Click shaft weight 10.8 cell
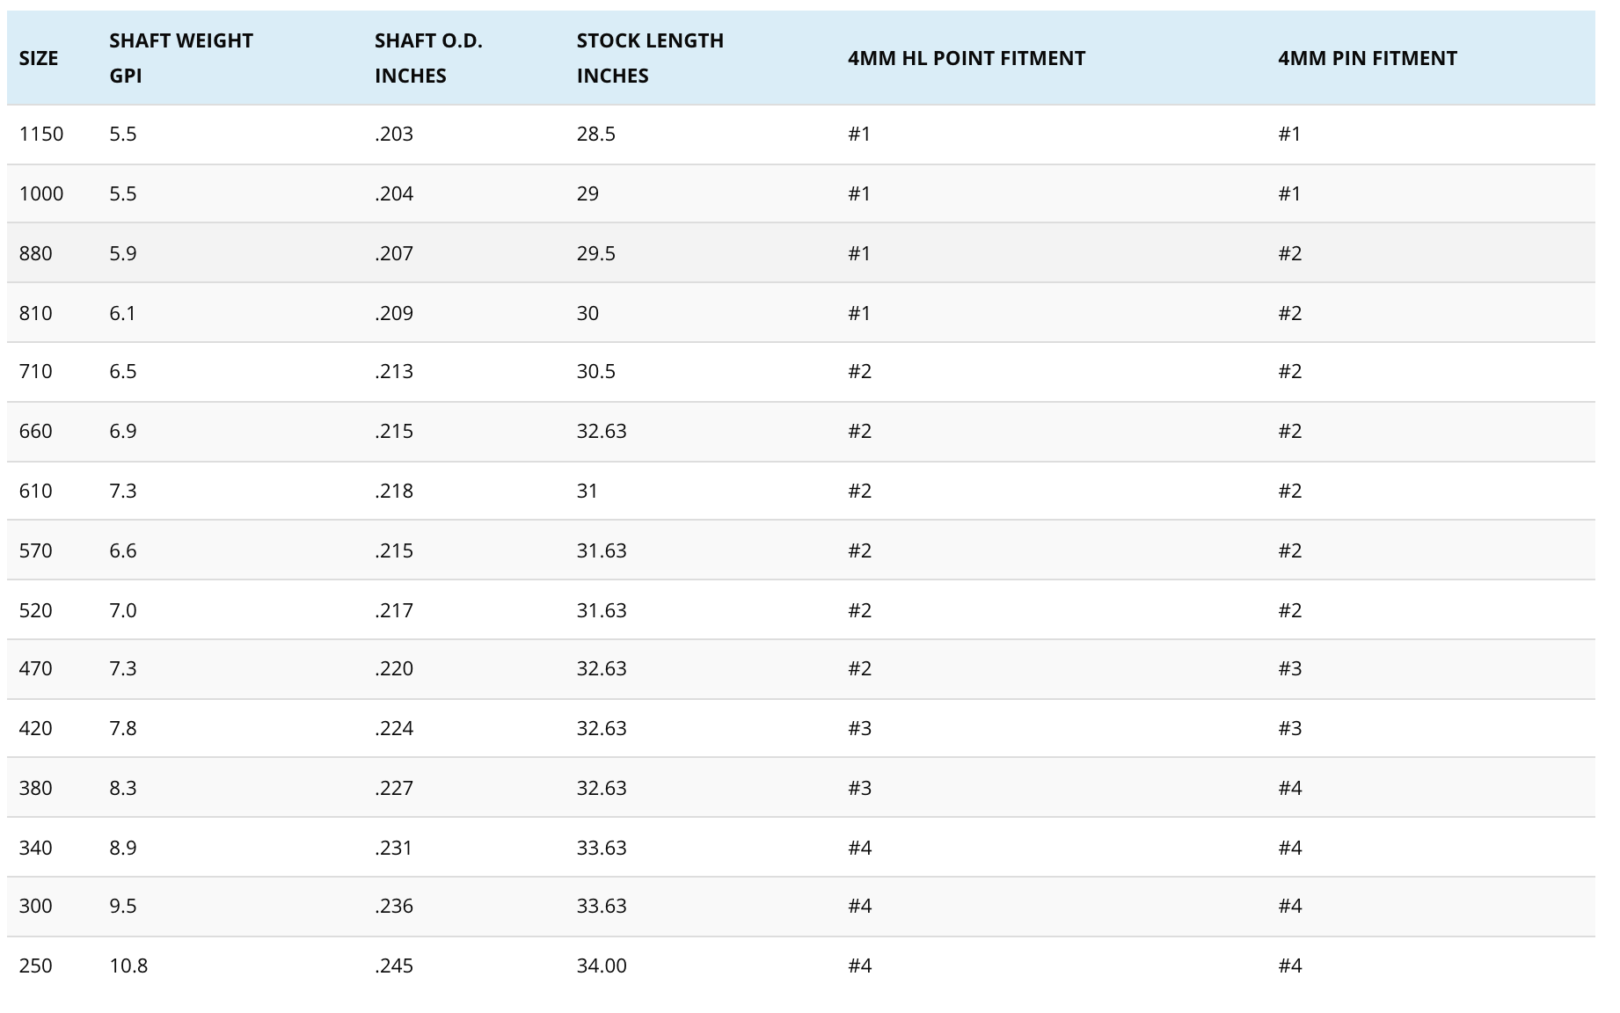This screenshot has width=1620, height=1013. (x=128, y=966)
